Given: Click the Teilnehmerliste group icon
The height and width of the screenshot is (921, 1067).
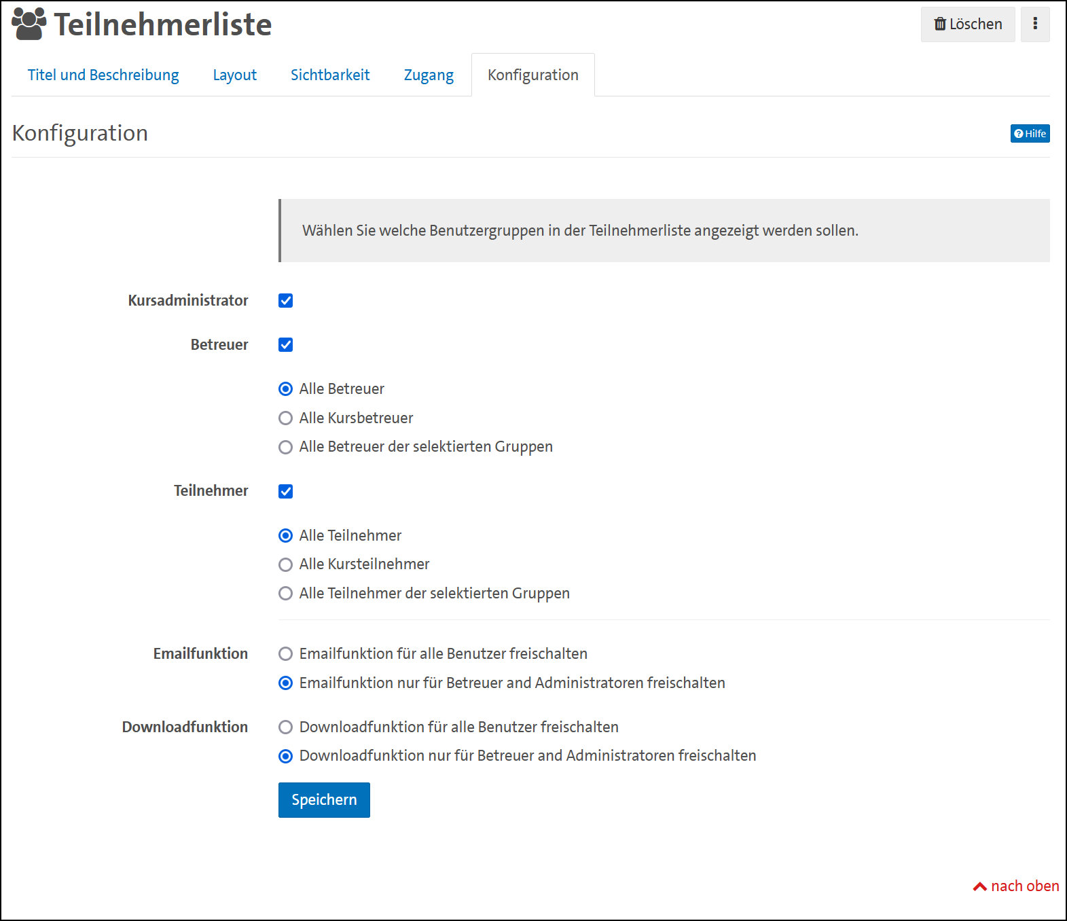Looking at the screenshot, I should (29, 24).
